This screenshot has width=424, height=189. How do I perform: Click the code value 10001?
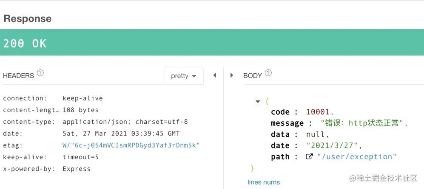coord(318,112)
